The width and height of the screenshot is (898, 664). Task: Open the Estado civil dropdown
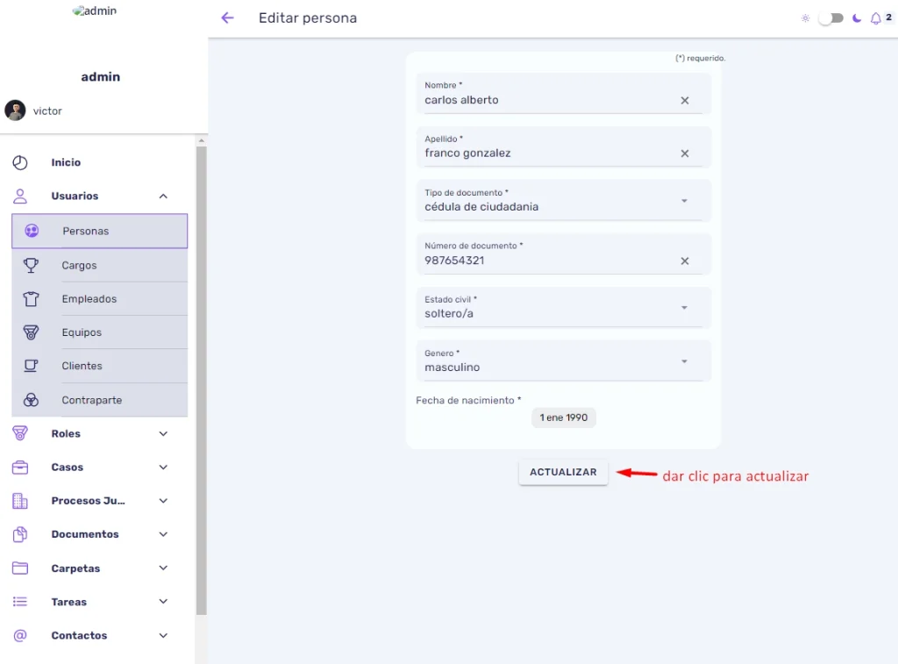coord(564,308)
